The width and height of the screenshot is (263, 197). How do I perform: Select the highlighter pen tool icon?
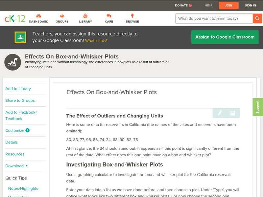220,113
